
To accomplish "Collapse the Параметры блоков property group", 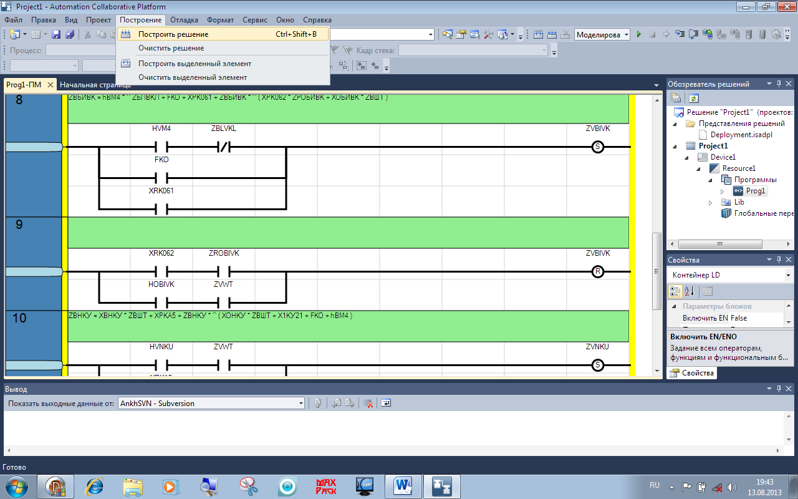I will click(674, 306).
